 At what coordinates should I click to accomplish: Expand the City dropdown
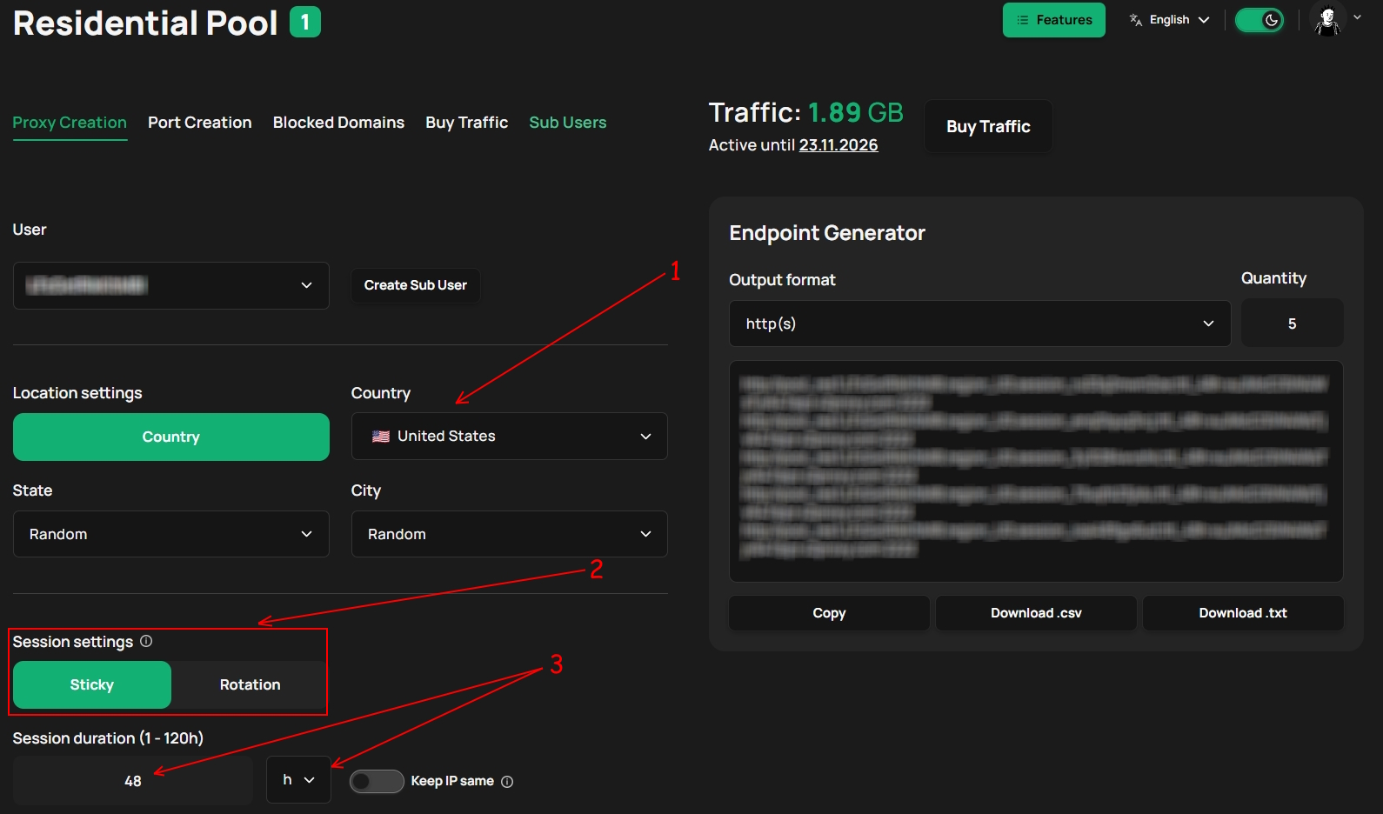[510, 534]
